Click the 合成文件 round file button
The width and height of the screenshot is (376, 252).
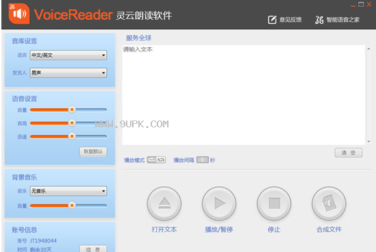329,203
